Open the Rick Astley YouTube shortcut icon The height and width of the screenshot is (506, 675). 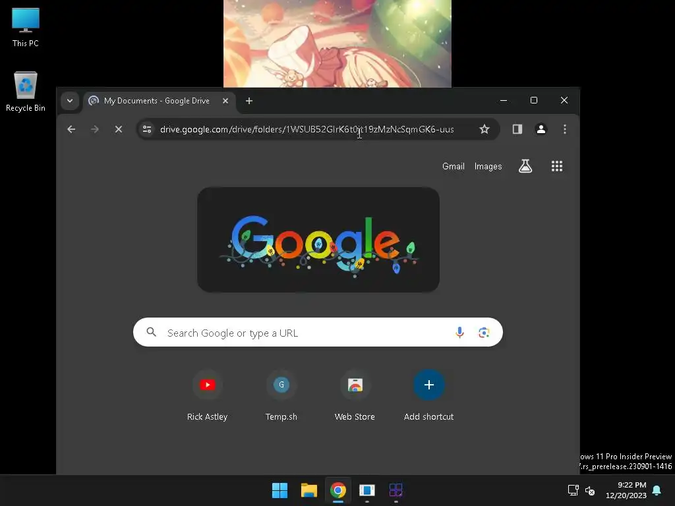(x=208, y=385)
